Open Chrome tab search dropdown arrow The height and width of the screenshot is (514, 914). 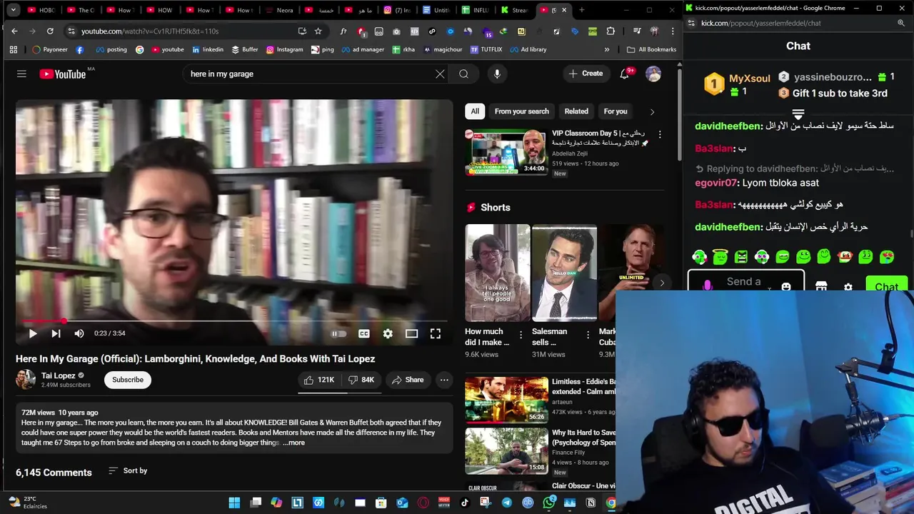pyautogui.click(x=14, y=10)
